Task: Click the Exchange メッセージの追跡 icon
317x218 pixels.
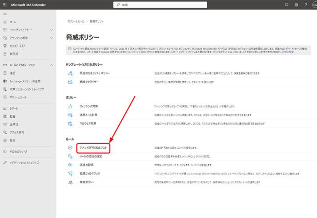Action: [5, 81]
